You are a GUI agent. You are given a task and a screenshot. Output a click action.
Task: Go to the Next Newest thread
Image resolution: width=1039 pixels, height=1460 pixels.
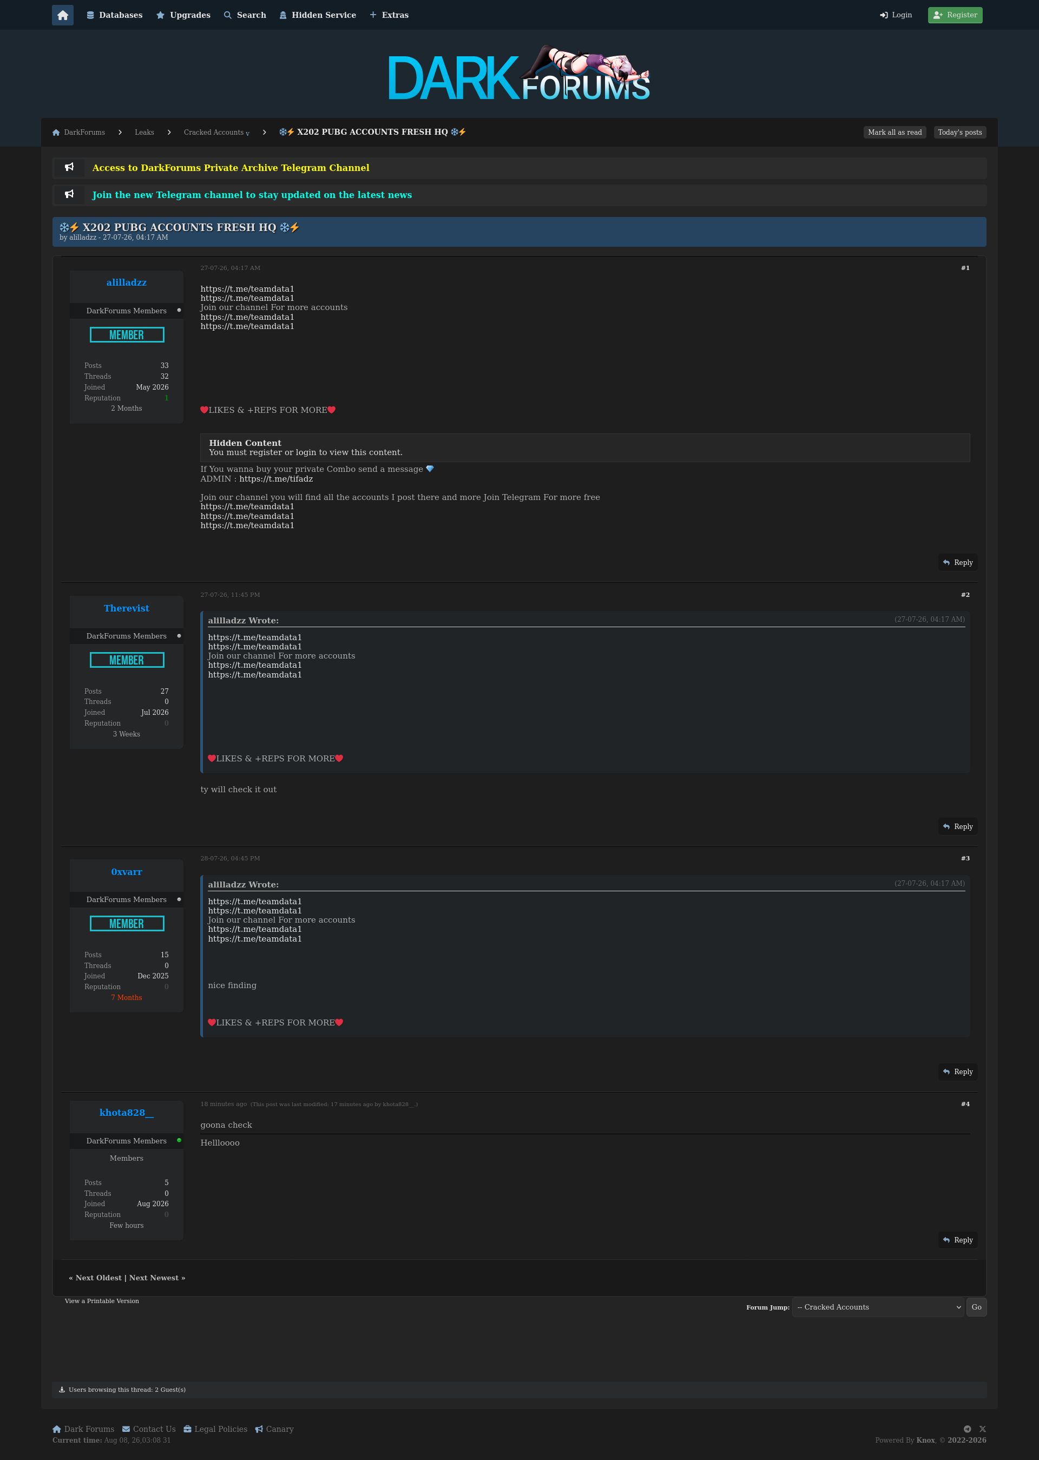pos(154,1278)
